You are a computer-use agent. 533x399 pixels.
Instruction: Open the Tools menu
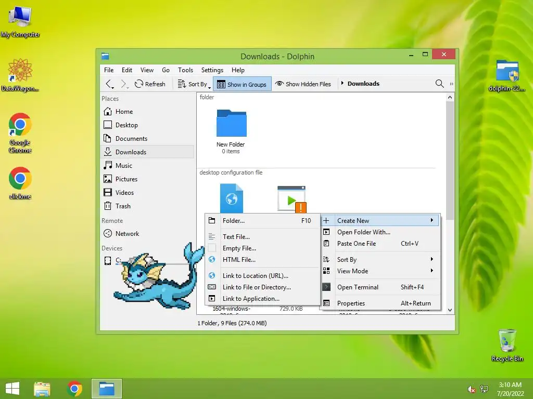point(185,70)
